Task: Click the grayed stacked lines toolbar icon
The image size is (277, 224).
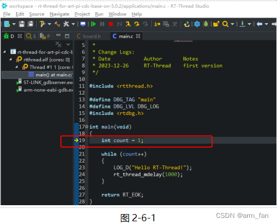Action: click(x=166, y=24)
